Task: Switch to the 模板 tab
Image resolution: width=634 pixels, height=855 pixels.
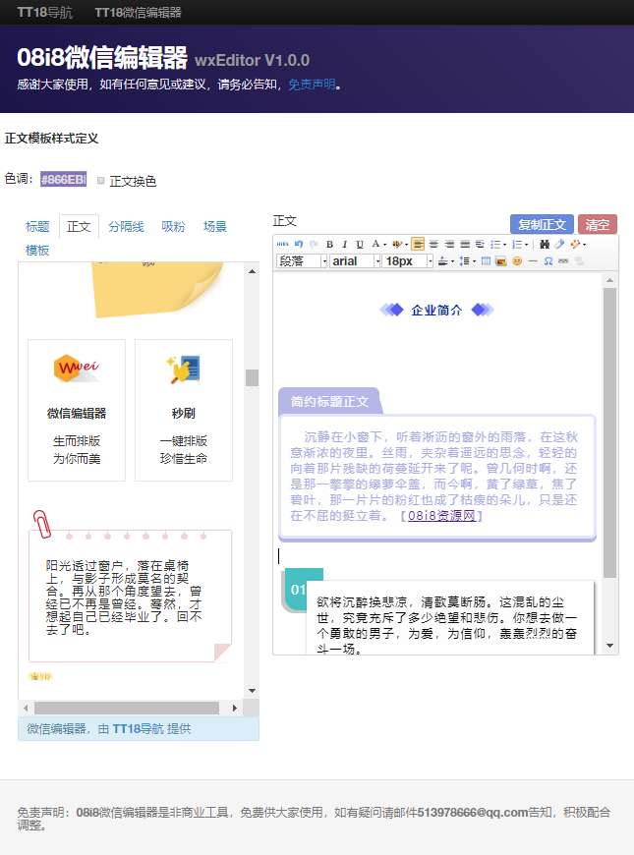Action: (37, 251)
